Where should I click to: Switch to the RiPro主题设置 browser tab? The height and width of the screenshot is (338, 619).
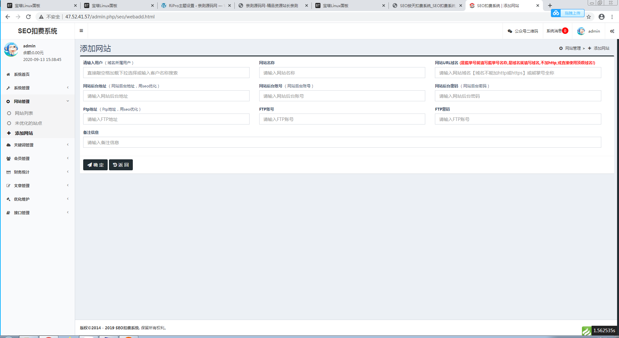(196, 5)
